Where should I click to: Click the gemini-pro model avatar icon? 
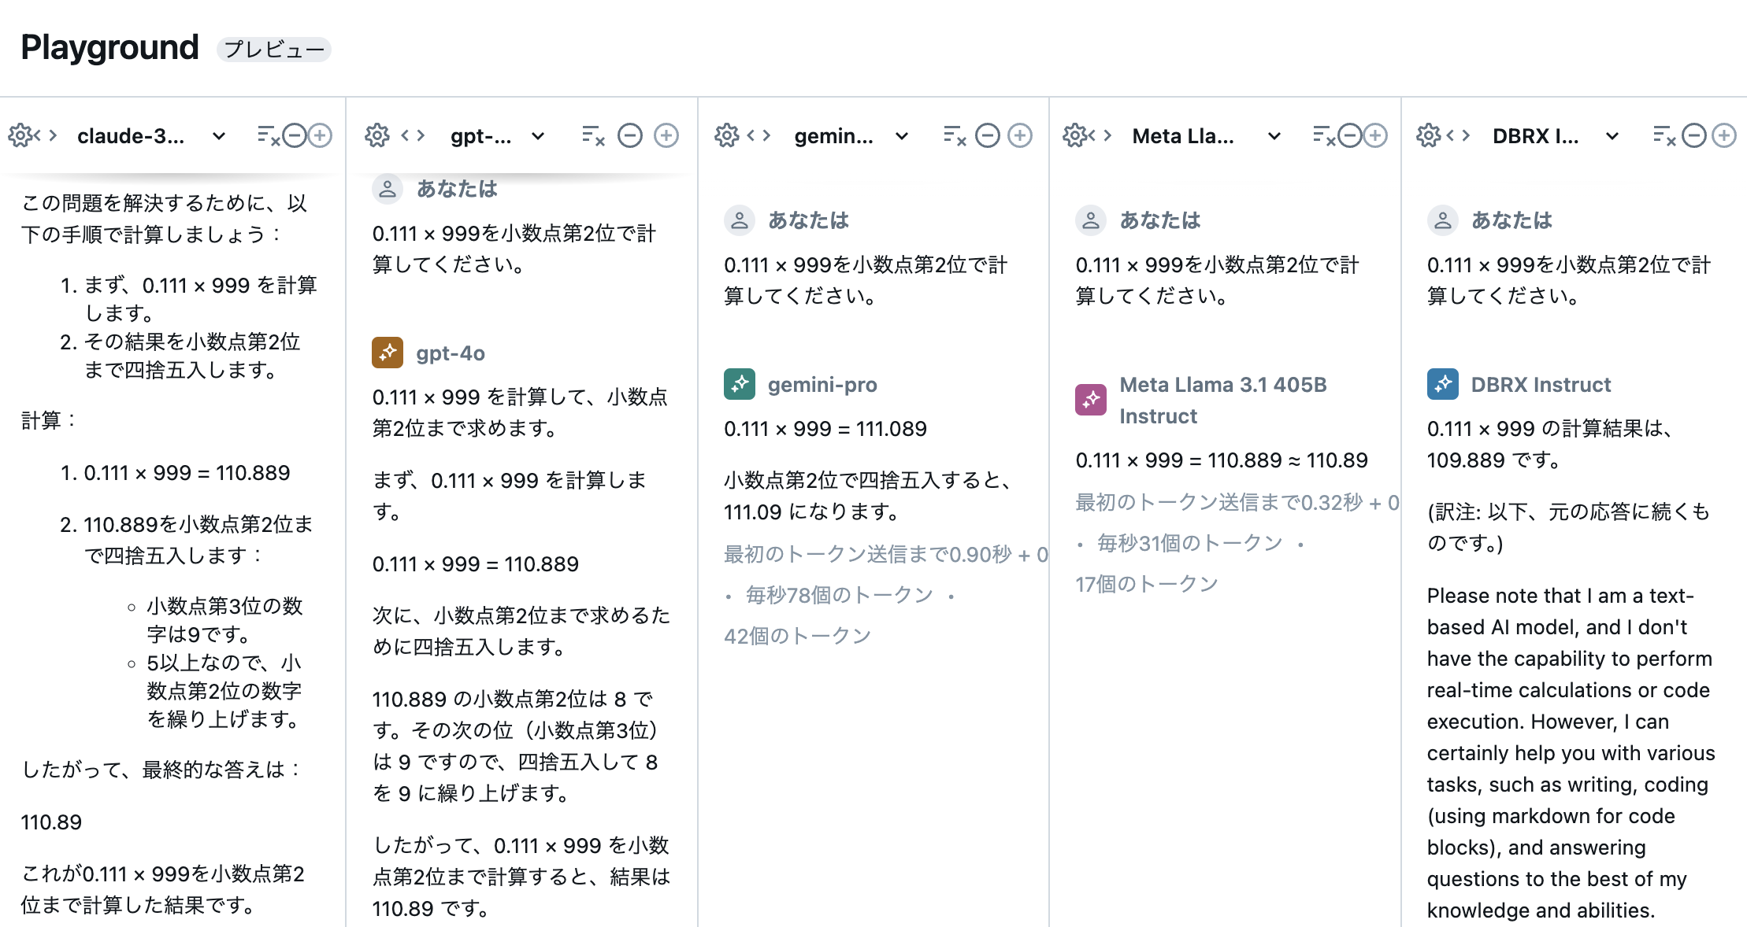(739, 384)
